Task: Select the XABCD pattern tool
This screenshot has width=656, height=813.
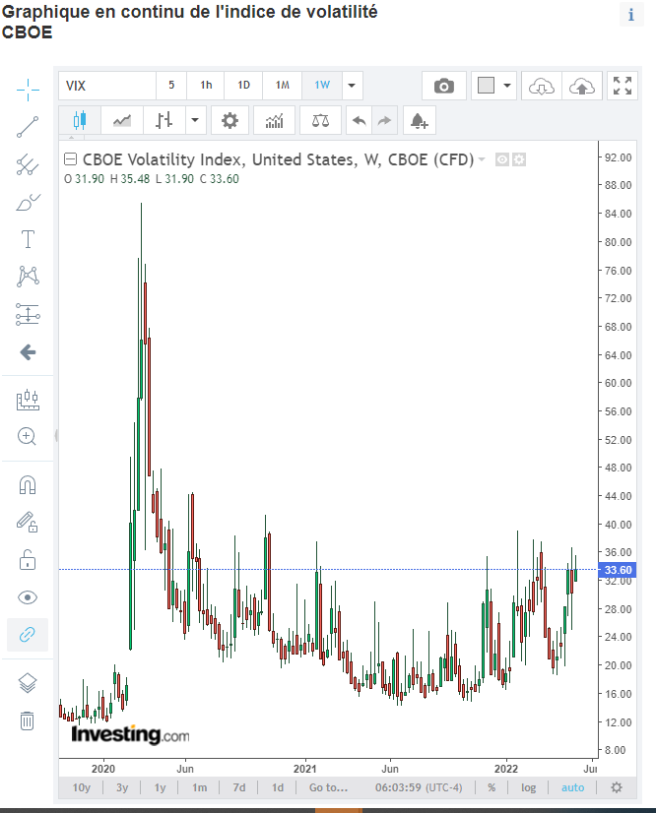Action: [x=28, y=277]
